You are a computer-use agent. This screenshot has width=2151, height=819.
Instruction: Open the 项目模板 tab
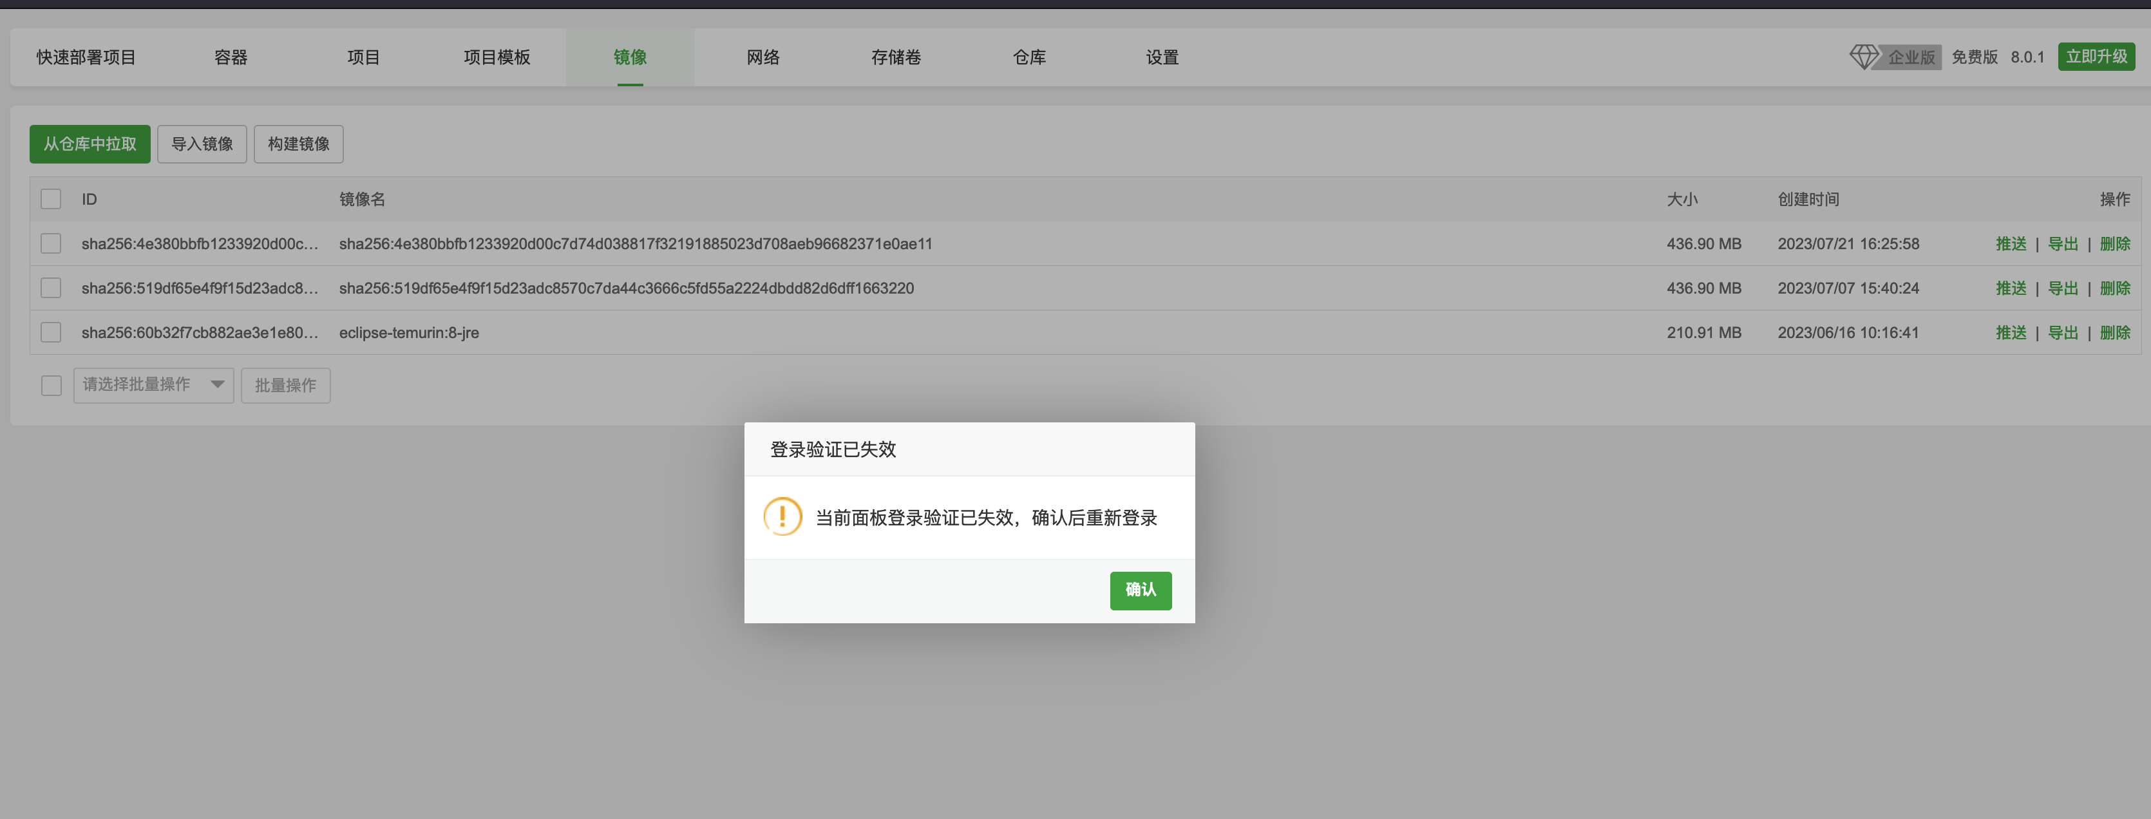pos(497,57)
